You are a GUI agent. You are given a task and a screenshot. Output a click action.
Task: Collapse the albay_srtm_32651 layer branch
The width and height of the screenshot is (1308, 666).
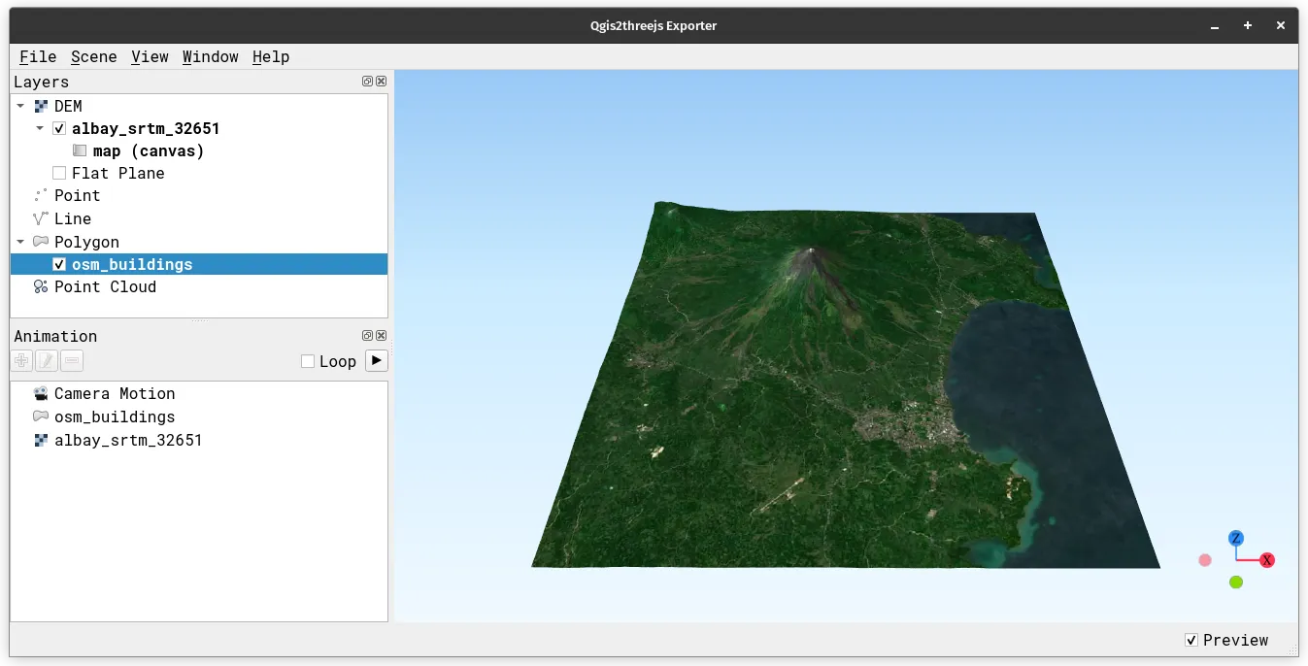coord(40,127)
